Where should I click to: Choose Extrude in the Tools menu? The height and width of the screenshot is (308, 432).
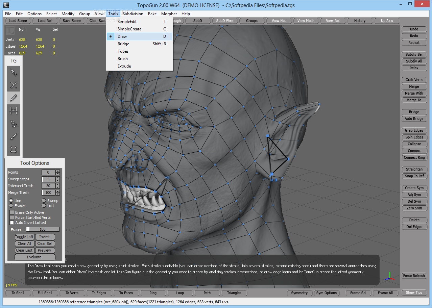[139, 66]
